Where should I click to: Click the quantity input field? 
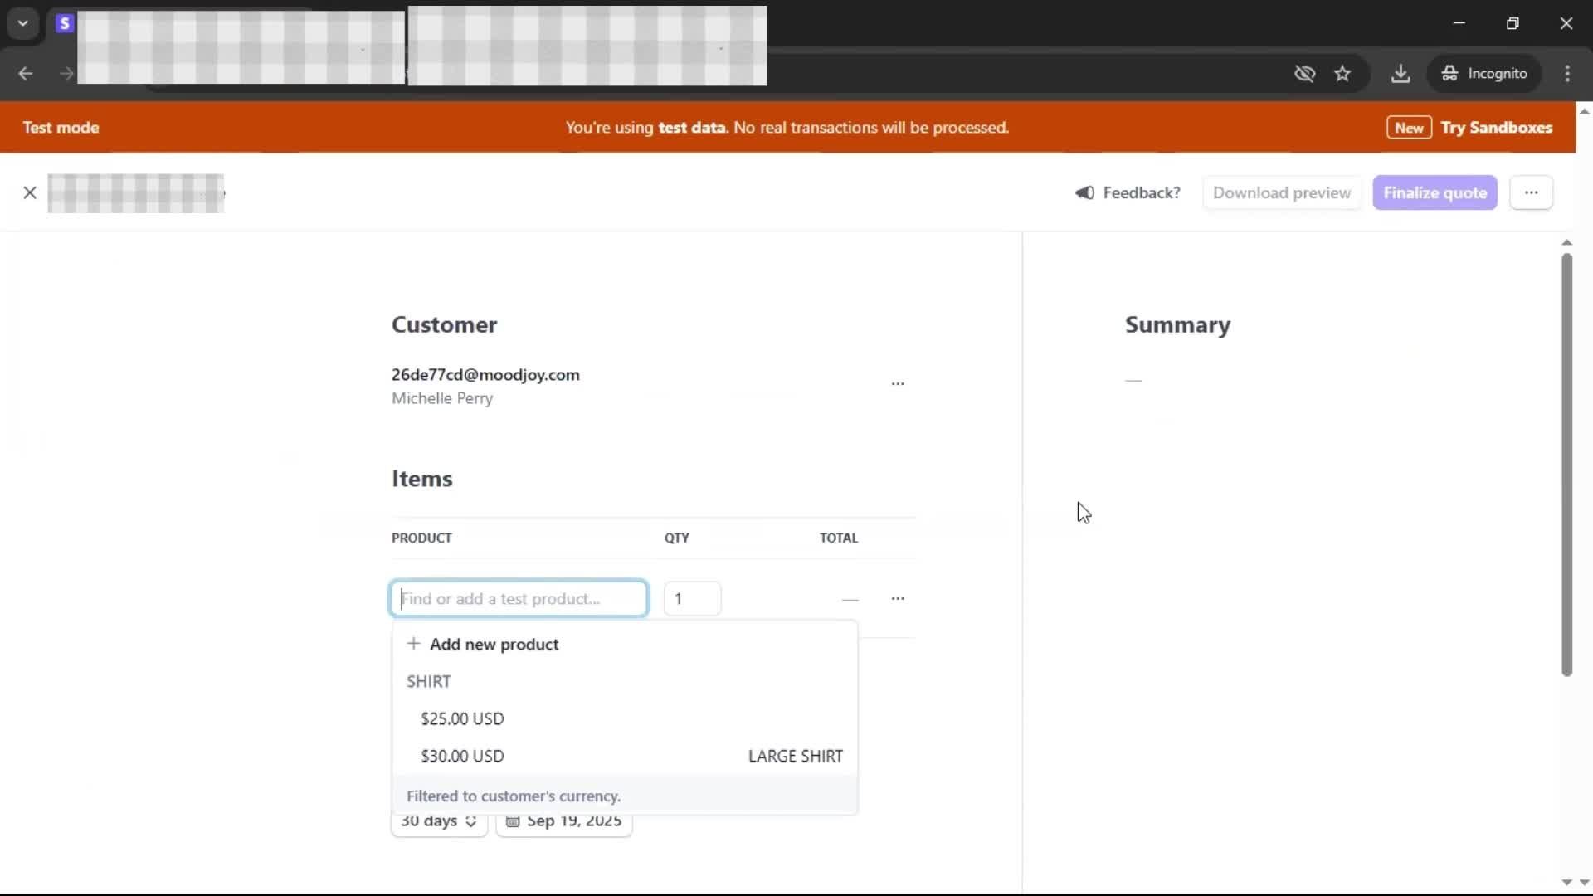point(692,598)
